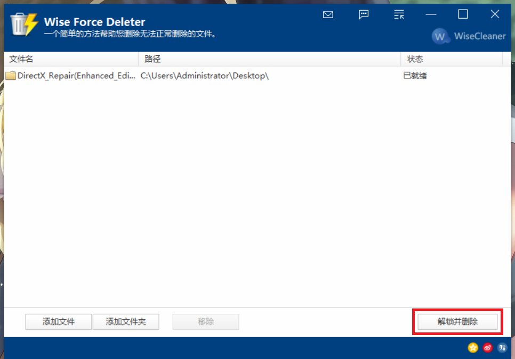Click the yellow star icon in footer
This screenshot has height=359, width=515.
[473, 348]
